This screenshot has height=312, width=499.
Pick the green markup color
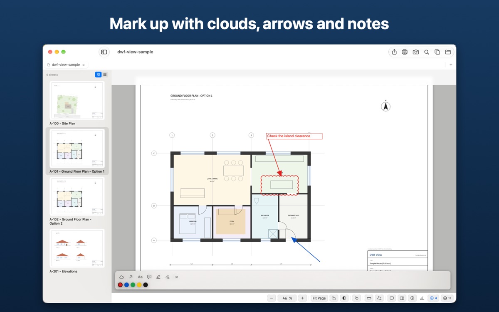click(x=133, y=285)
